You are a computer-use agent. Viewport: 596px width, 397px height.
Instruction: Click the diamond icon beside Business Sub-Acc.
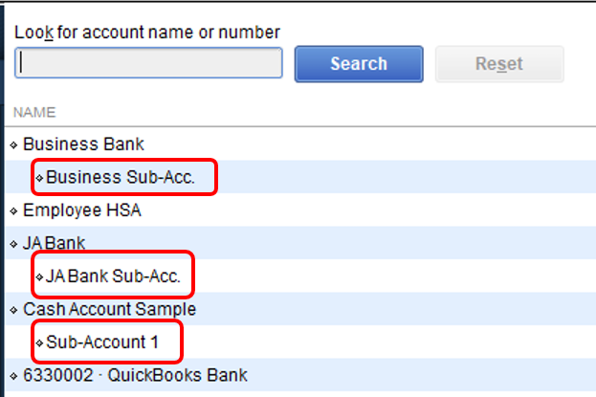[39, 178]
